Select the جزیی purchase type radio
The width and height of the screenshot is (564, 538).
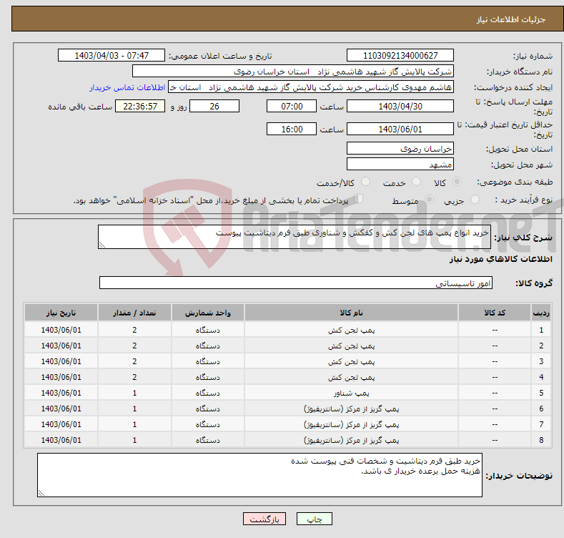475,200
